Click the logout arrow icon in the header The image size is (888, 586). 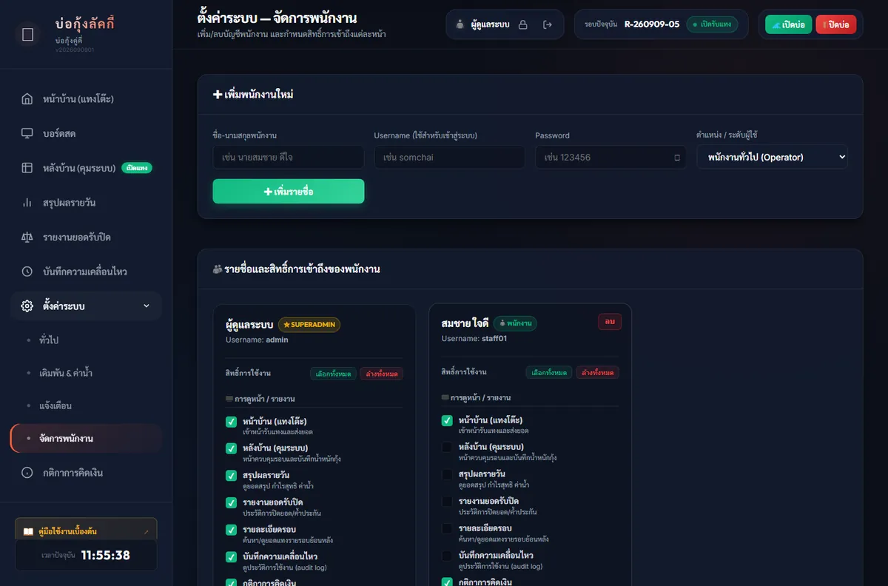[x=548, y=25]
